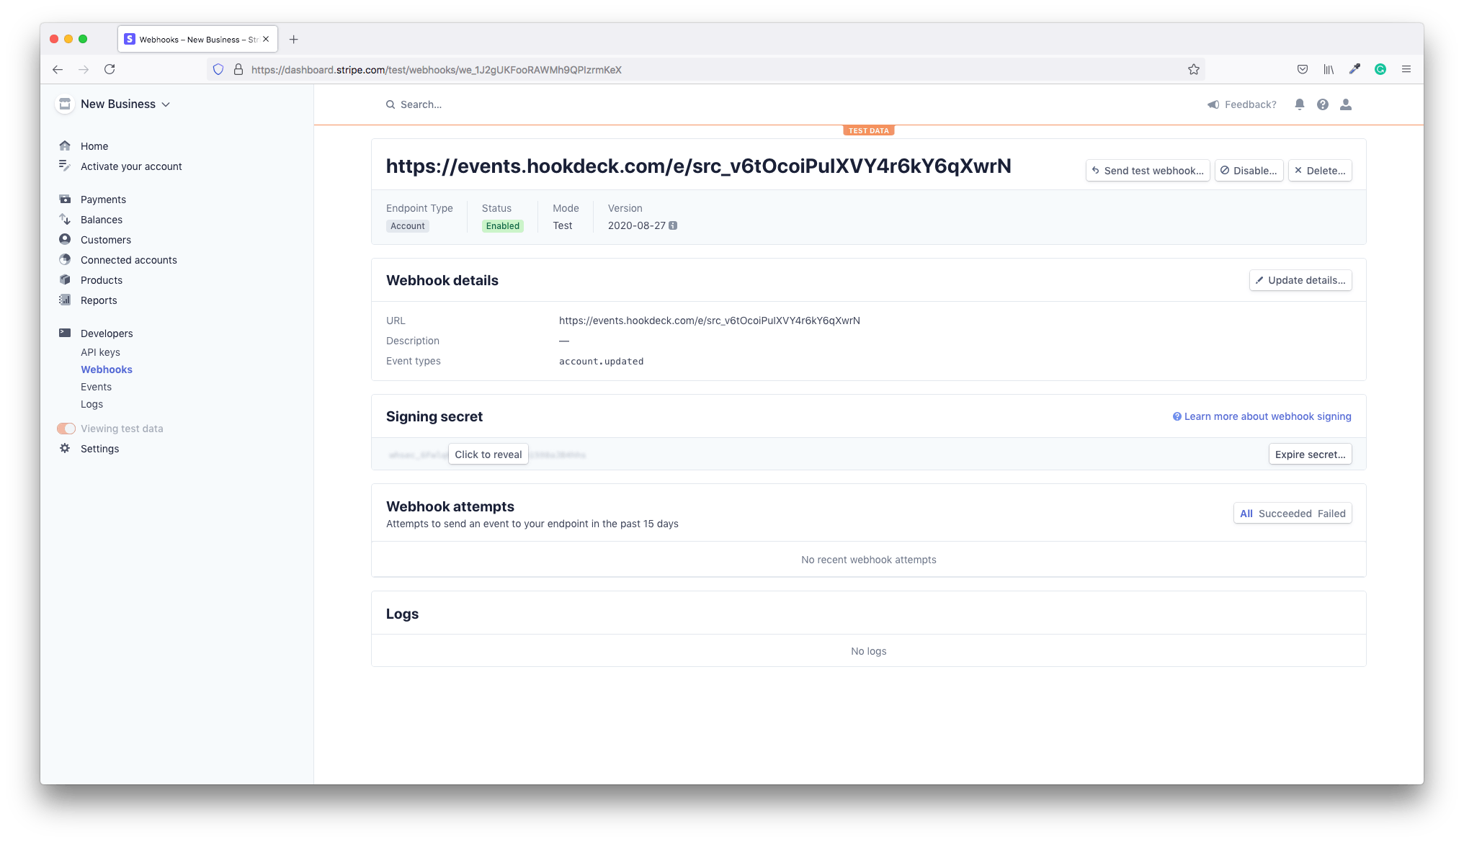
Task: Disable the Viewing test data toggle
Action: coord(66,428)
